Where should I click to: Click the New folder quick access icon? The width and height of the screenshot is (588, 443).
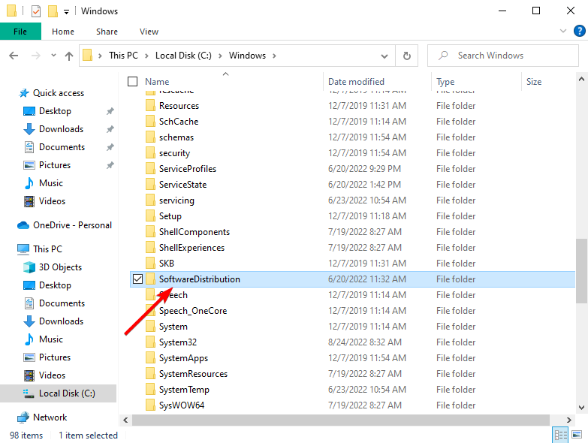coord(53,11)
